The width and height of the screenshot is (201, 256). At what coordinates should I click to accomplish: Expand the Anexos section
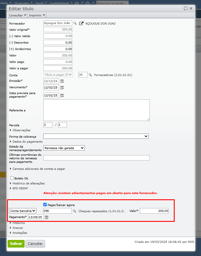(x=16, y=228)
